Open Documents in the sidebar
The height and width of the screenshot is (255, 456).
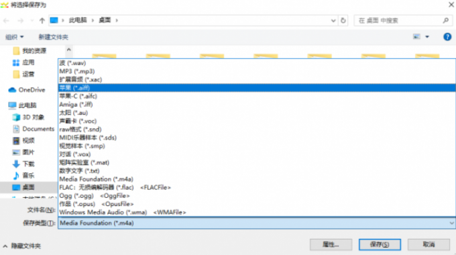click(33, 129)
